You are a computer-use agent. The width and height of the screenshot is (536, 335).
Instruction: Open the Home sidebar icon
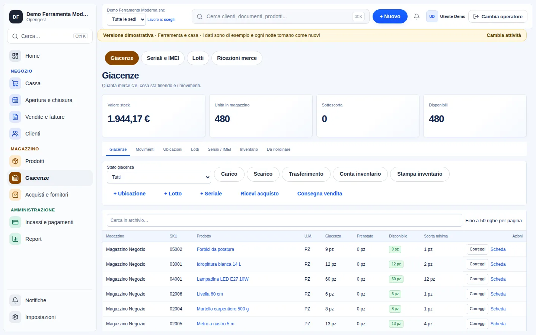click(x=15, y=56)
